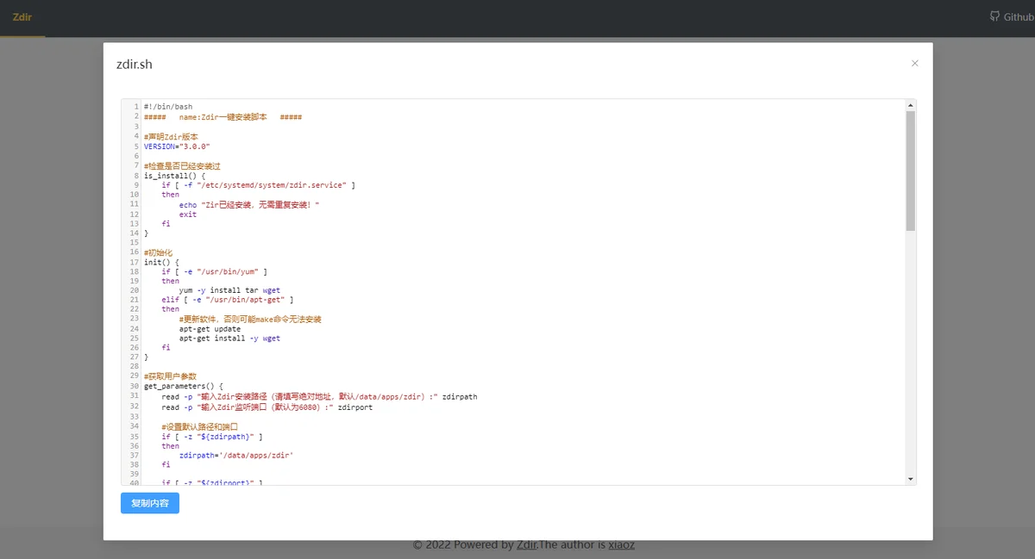Click the name:Zdir一键安装脚本 header line
This screenshot has width=1035, height=559.
pos(223,116)
